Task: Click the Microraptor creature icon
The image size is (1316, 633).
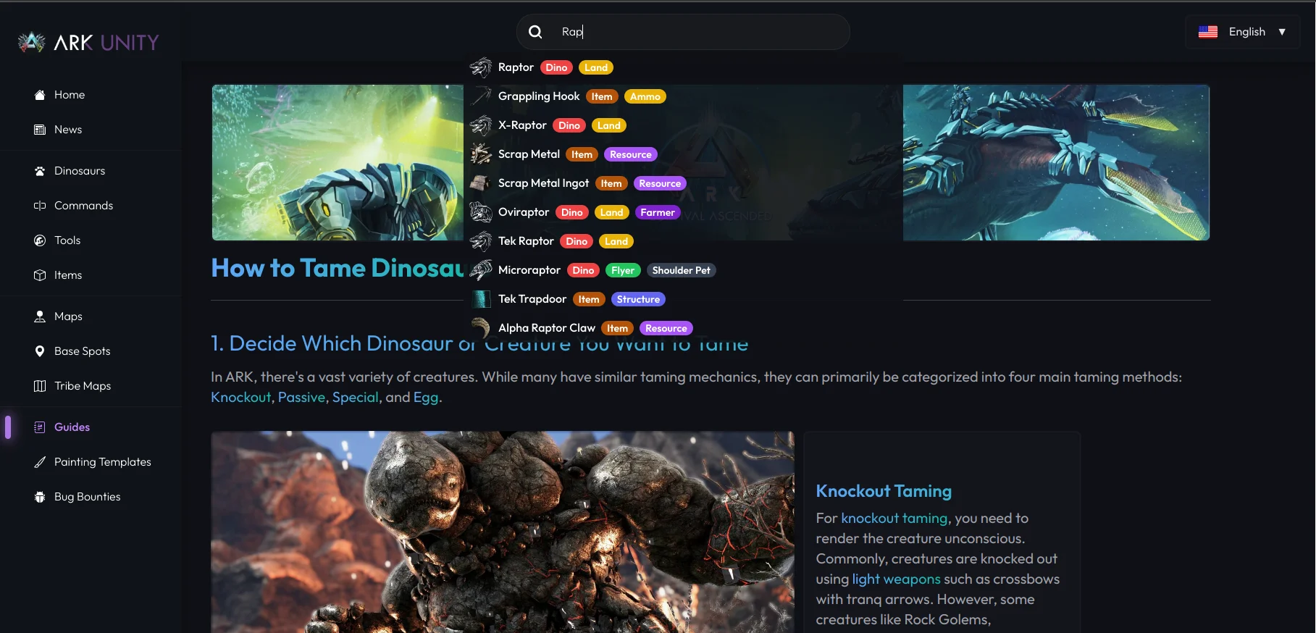Action: pos(481,270)
